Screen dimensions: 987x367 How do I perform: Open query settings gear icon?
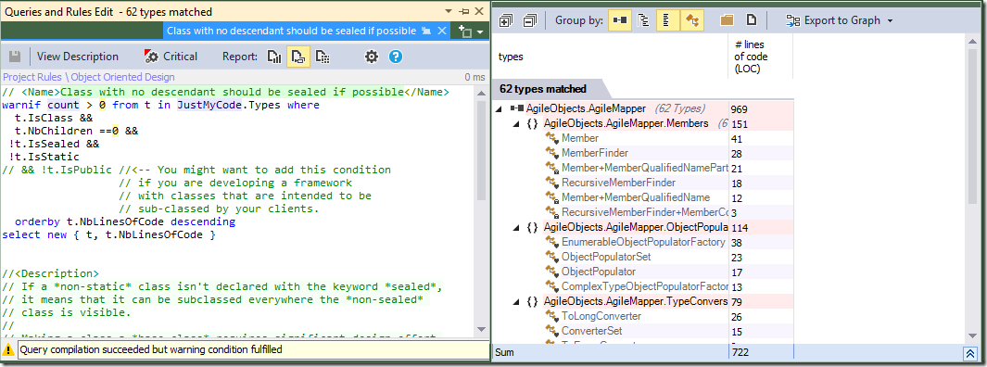click(372, 57)
